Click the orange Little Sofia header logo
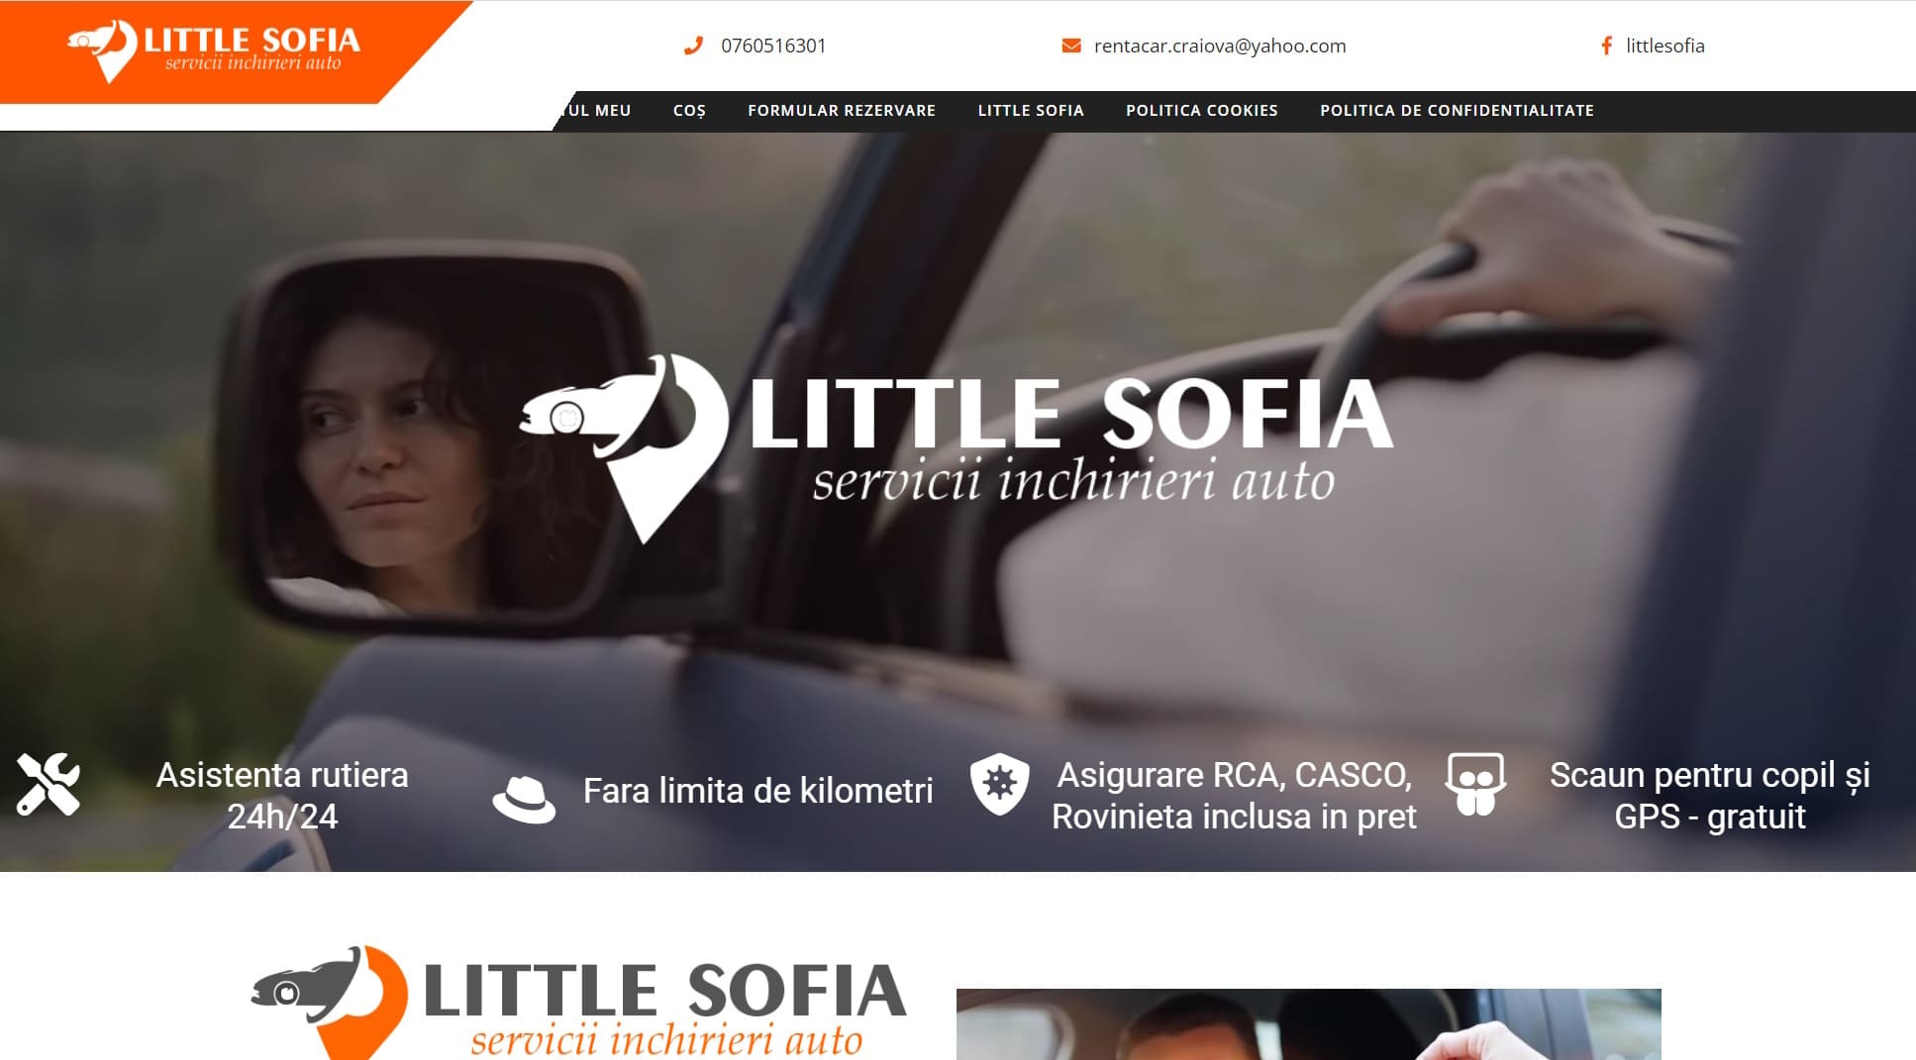The width and height of the screenshot is (1916, 1060). [213, 49]
